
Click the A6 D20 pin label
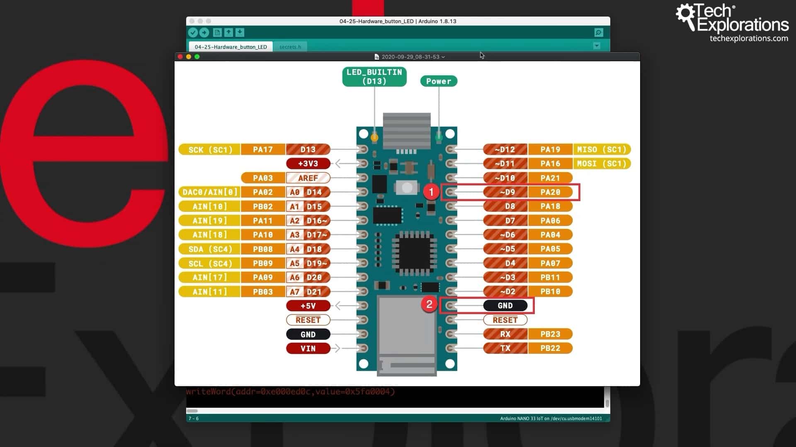tap(308, 277)
